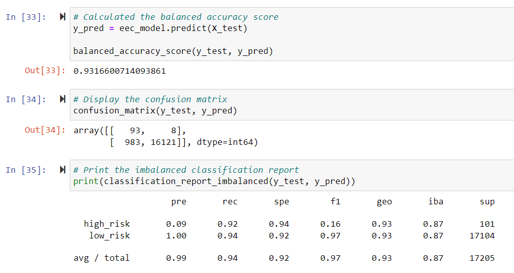Click the comment 'Display the confusion matrix'
This screenshot has width=514, height=273.
coord(150,100)
